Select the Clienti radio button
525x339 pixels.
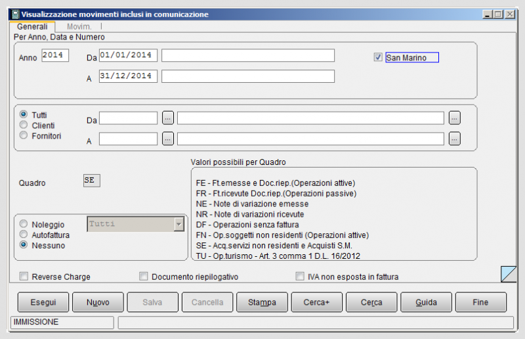[x=24, y=125]
